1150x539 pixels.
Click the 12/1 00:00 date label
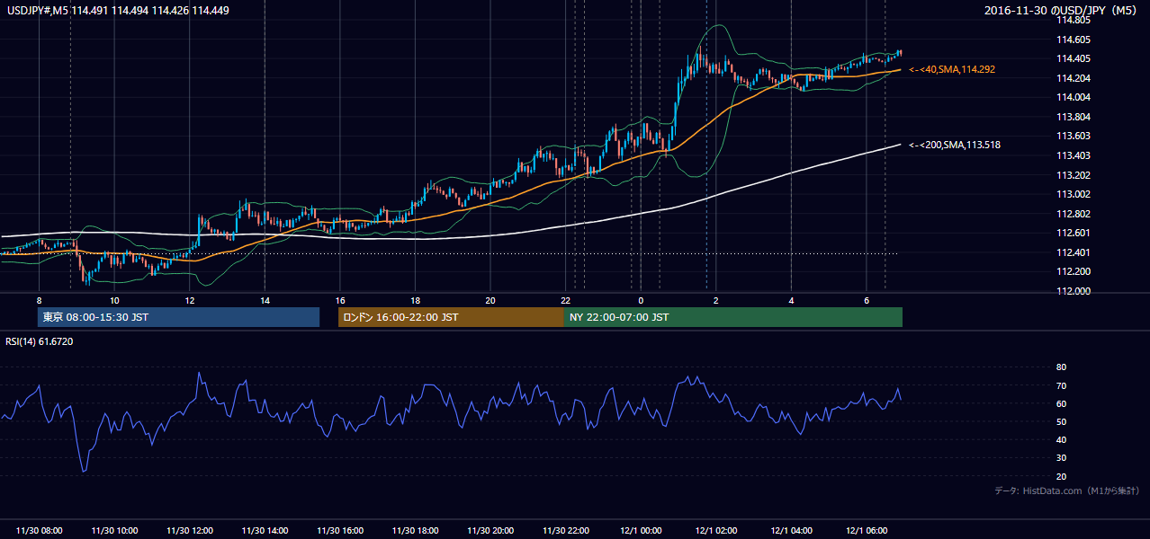641,531
